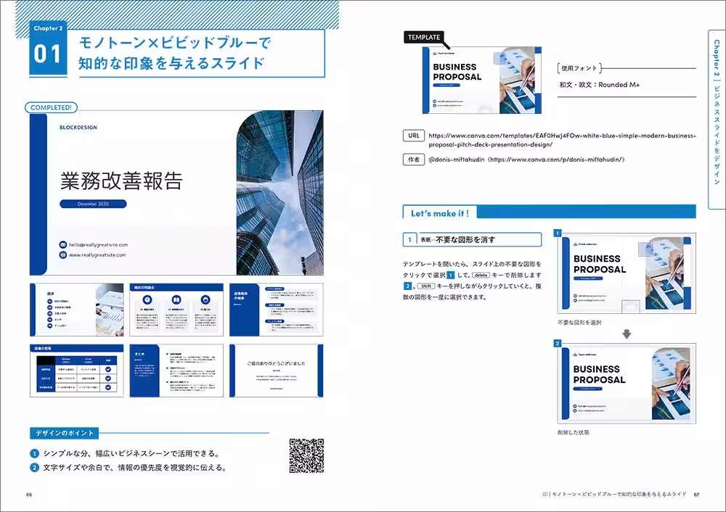The width and height of the screenshot is (726, 512).
Task: Click the COMPLETED! badge above the main slide
Action: click(x=51, y=107)
